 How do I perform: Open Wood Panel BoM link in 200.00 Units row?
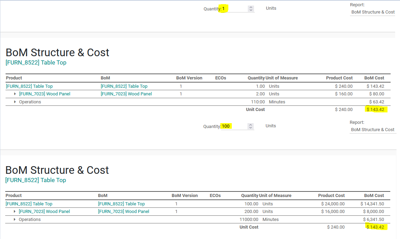(x=124, y=212)
